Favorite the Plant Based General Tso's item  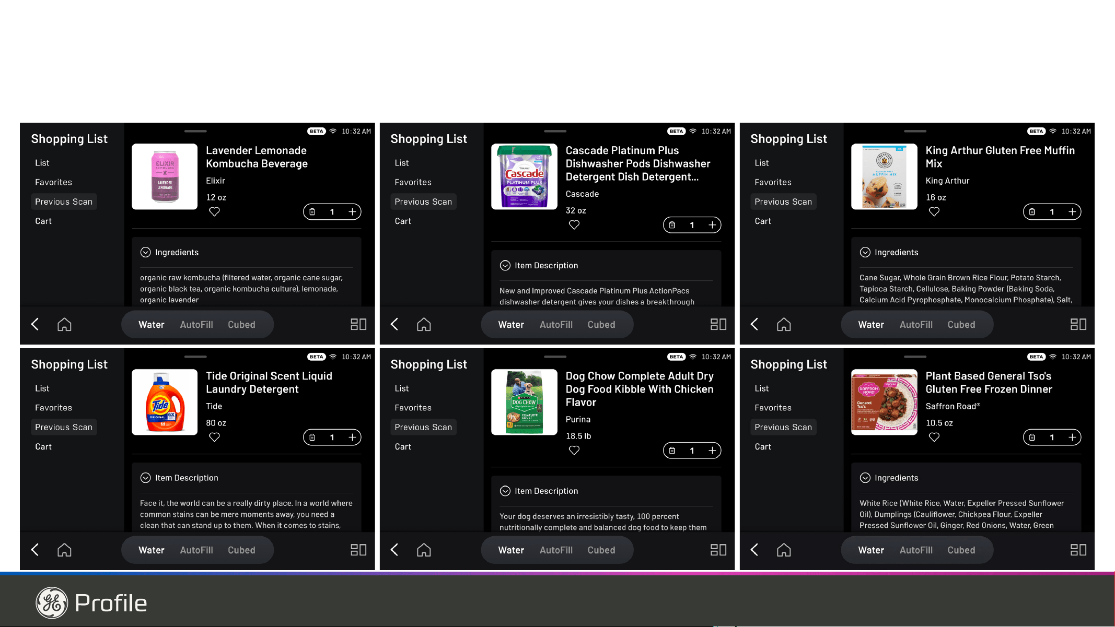[x=934, y=437]
